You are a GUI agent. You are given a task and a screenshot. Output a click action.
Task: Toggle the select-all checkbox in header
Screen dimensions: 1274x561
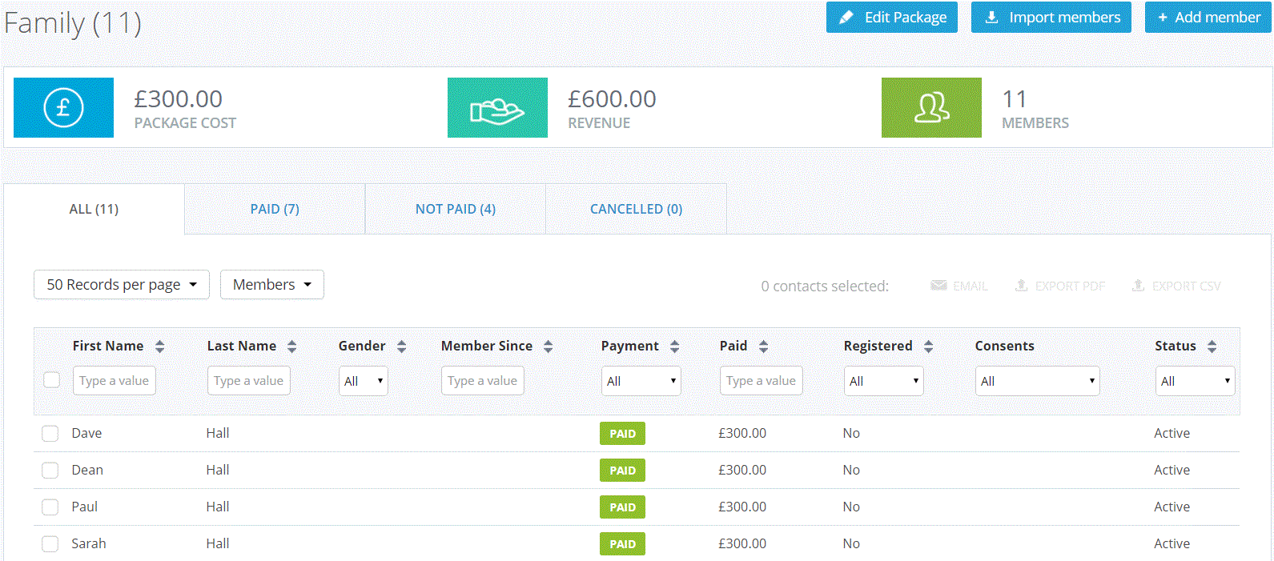(x=52, y=380)
